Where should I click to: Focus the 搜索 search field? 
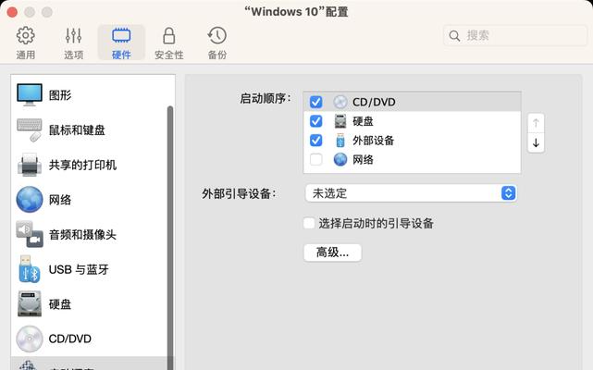(x=515, y=36)
